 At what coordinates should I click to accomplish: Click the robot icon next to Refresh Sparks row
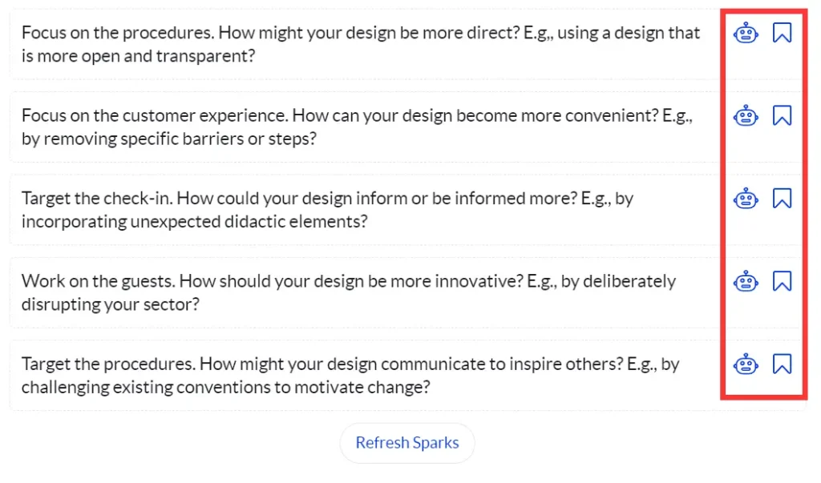[x=746, y=363]
